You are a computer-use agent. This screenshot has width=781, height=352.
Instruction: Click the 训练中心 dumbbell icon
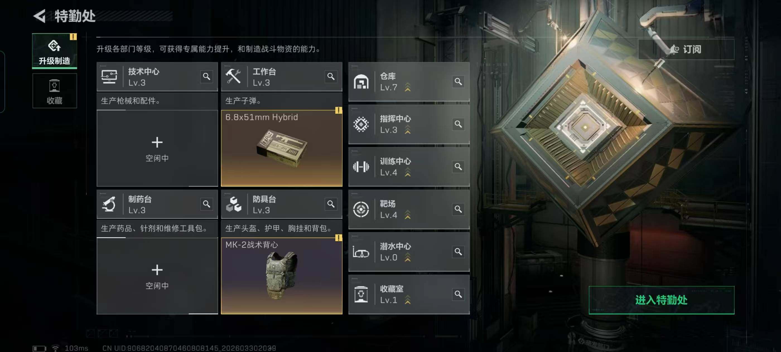[x=361, y=167]
